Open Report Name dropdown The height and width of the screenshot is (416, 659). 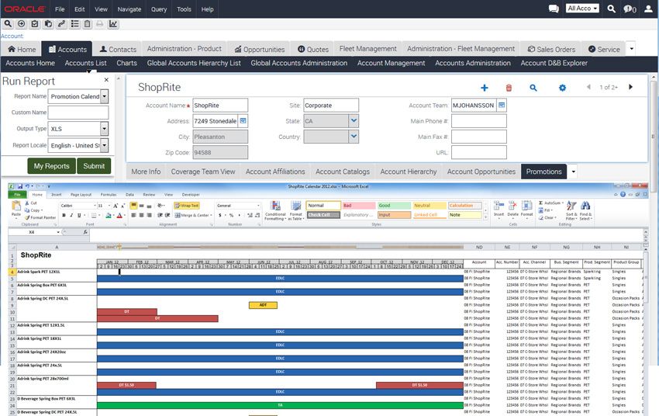point(104,96)
